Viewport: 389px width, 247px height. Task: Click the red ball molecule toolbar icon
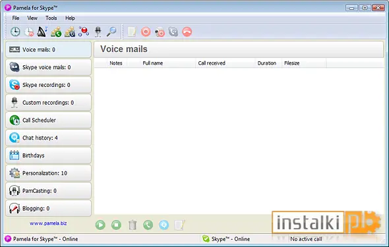[84, 32]
